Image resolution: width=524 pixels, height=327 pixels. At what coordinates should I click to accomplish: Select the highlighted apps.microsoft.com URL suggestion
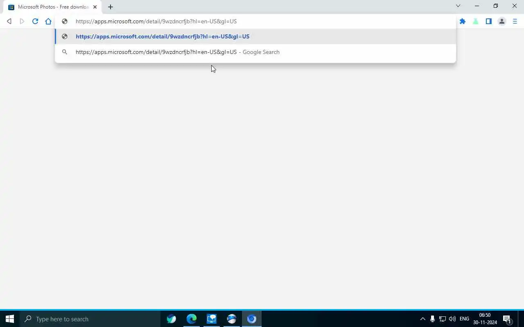click(x=255, y=36)
